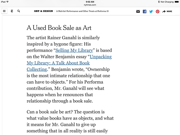Tap the nytimes.com address bar
This screenshot has width=180, height=135.
pos(90,5)
